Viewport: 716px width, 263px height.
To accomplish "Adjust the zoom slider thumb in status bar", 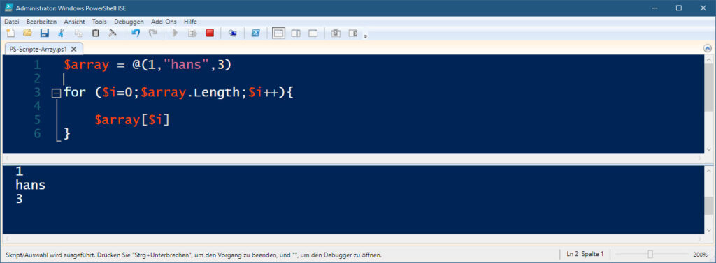I will click(650, 255).
